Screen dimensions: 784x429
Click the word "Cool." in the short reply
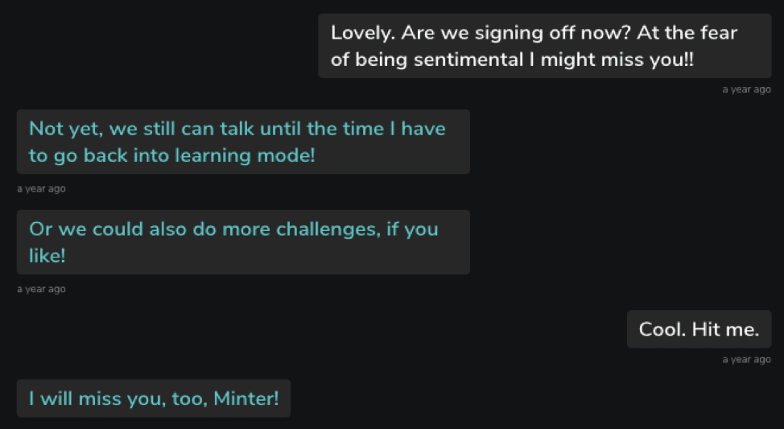[x=662, y=329]
